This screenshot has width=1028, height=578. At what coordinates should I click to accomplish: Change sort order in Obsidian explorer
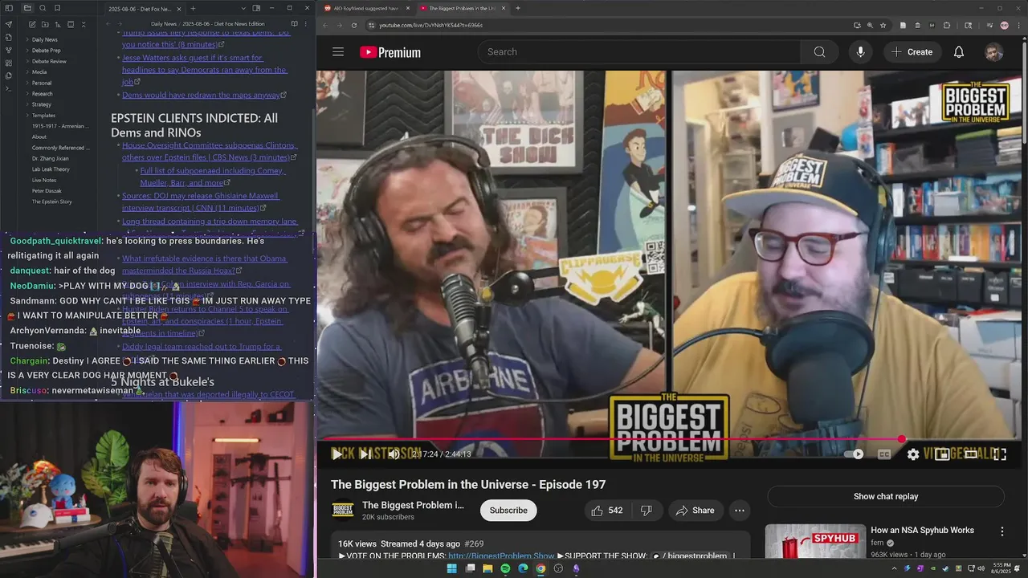tap(56, 24)
